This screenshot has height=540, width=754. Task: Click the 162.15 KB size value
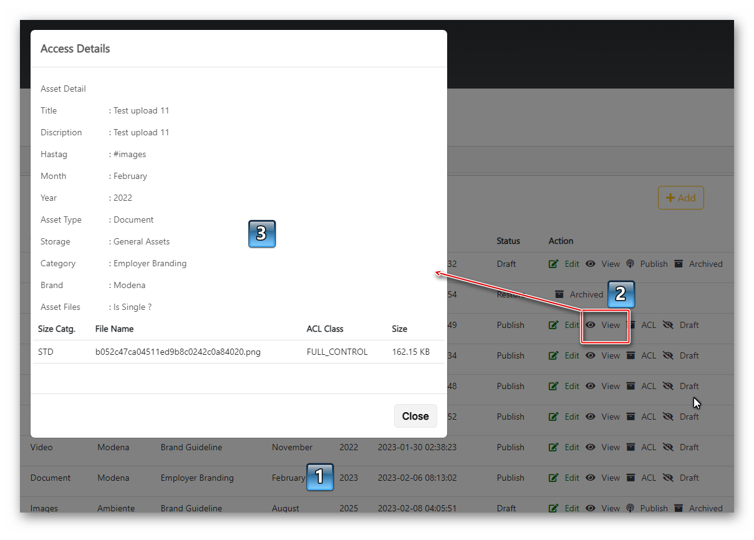click(x=410, y=352)
